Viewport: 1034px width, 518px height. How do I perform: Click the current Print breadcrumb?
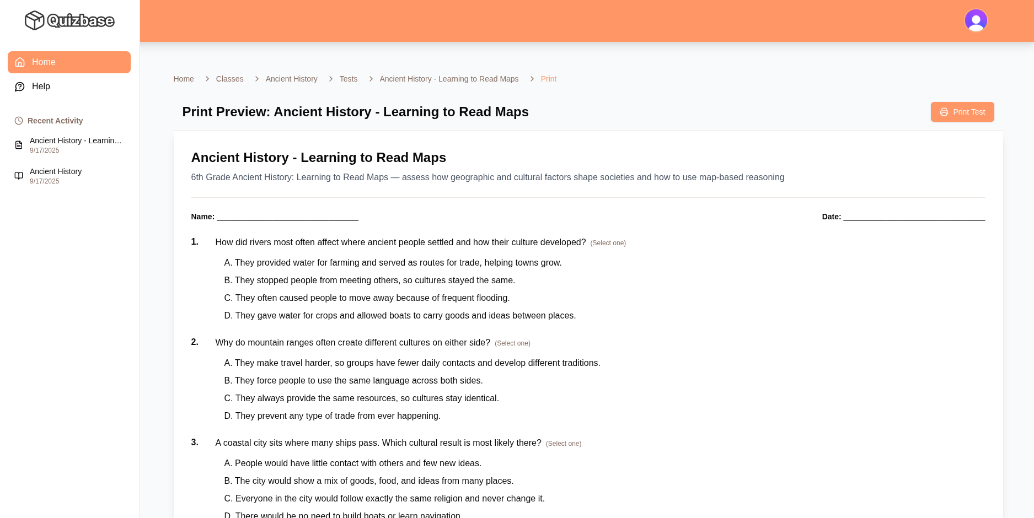click(548, 79)
